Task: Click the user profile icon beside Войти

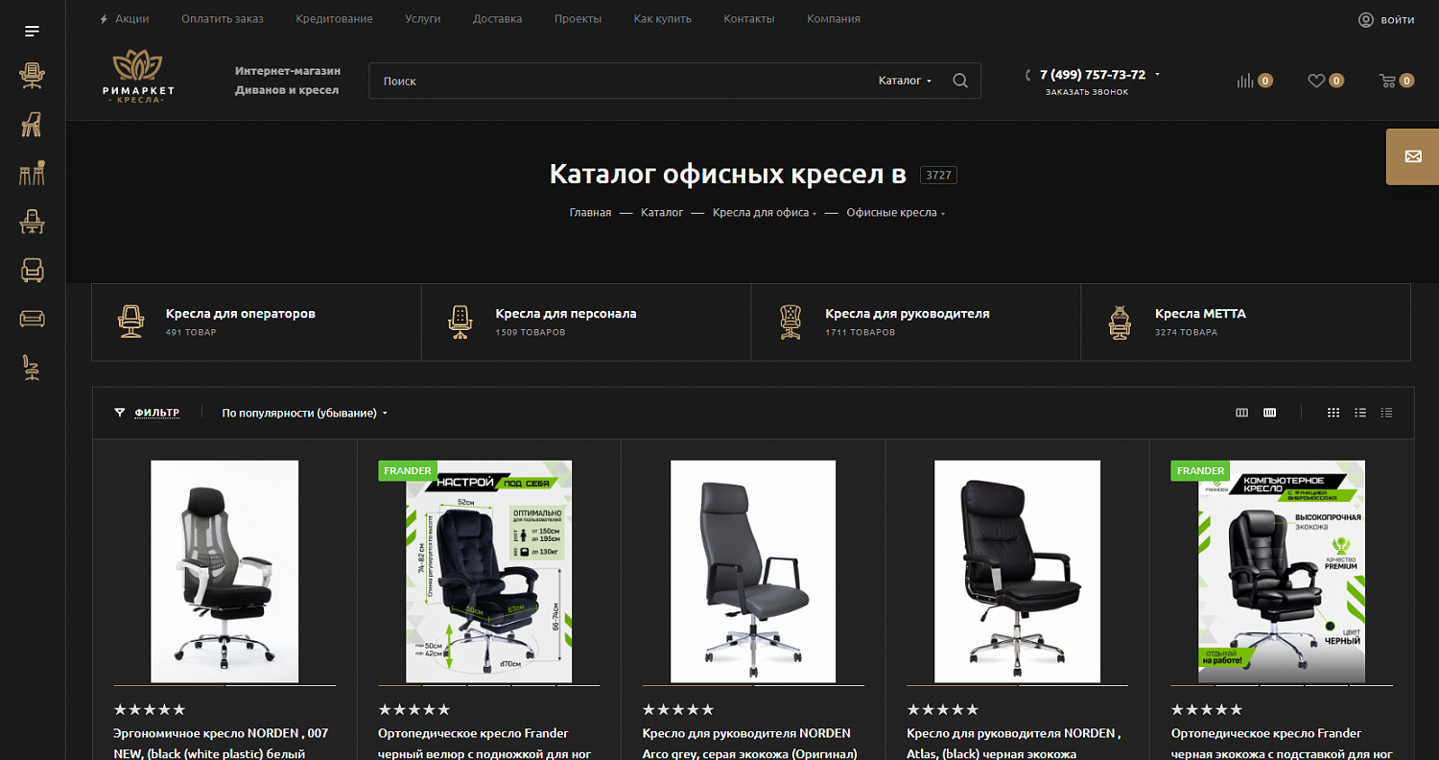Action: 1366,20
